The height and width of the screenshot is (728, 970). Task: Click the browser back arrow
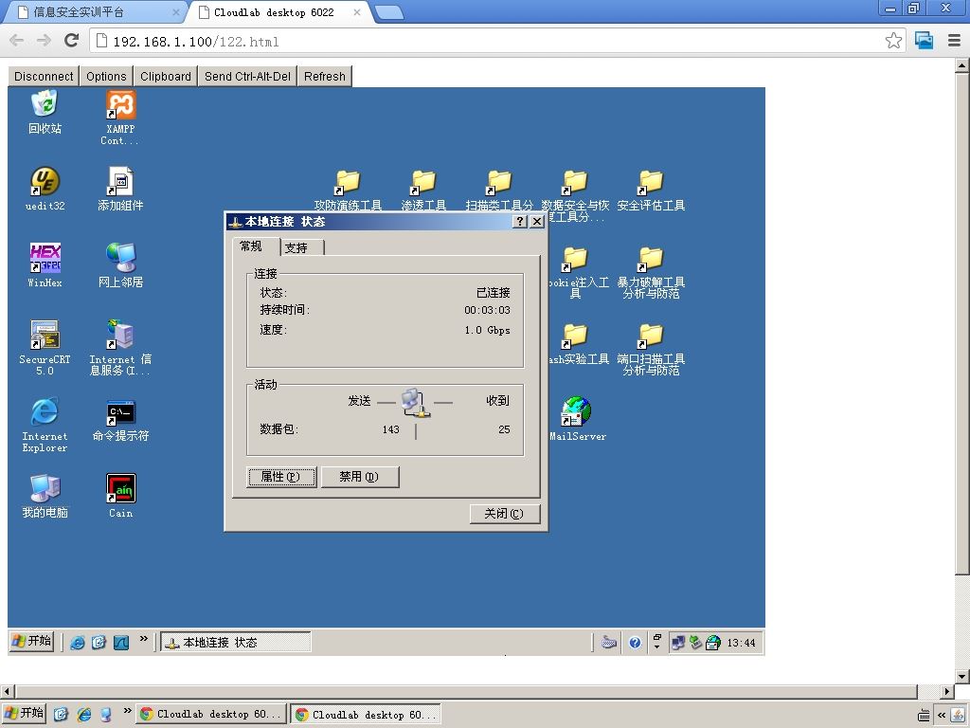(x=17, y=41)
